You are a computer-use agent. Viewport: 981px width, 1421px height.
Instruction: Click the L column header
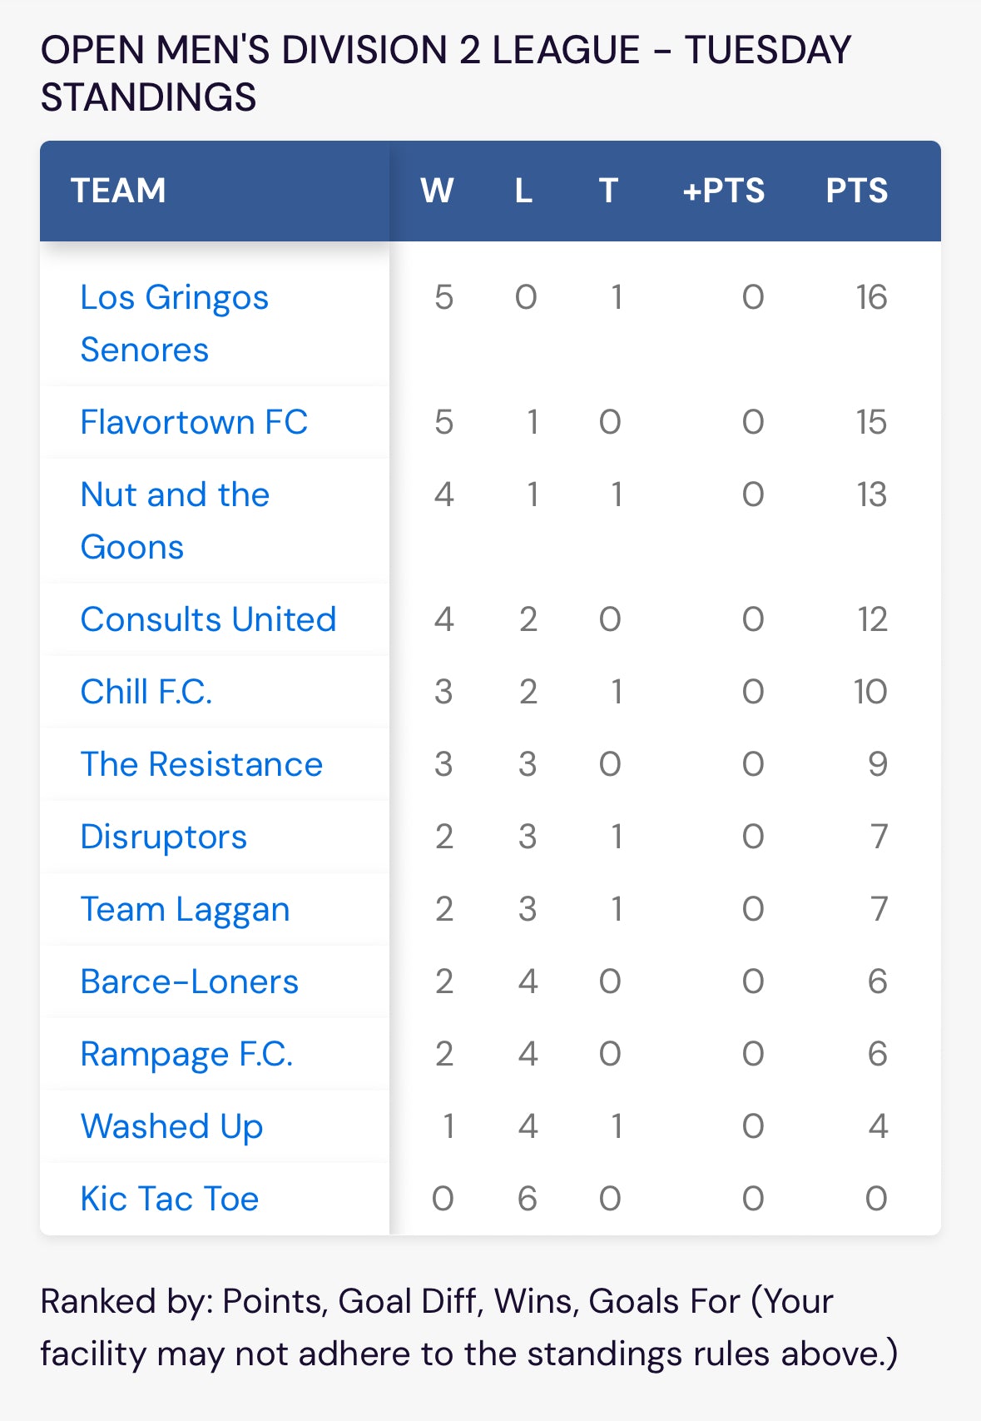[523, 191]
